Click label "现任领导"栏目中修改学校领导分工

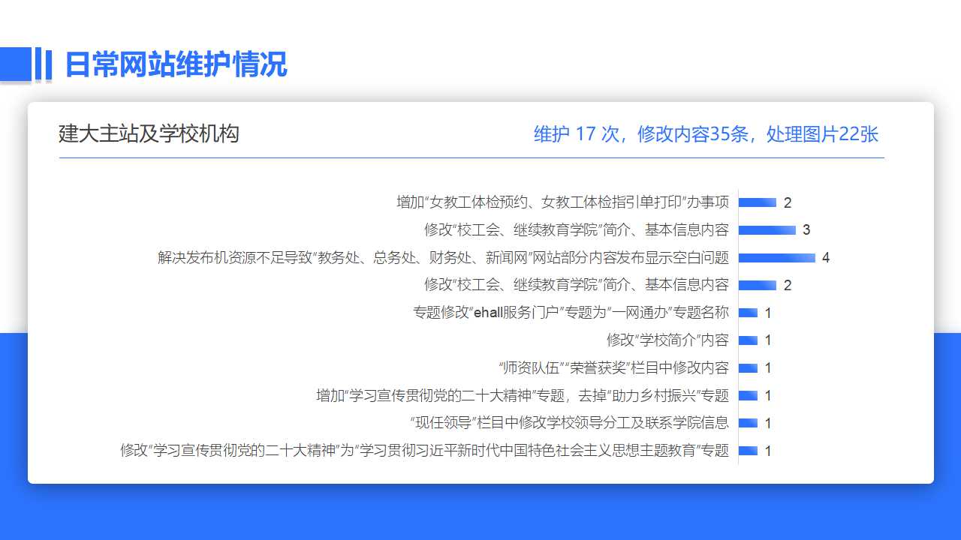(x=569, y=423)
